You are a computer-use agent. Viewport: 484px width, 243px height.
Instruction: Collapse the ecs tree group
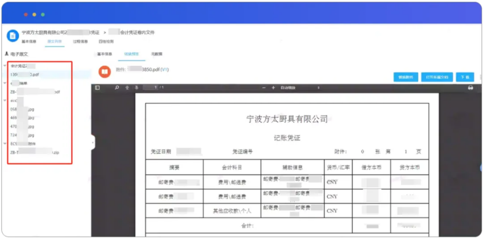tap(5, 100)
